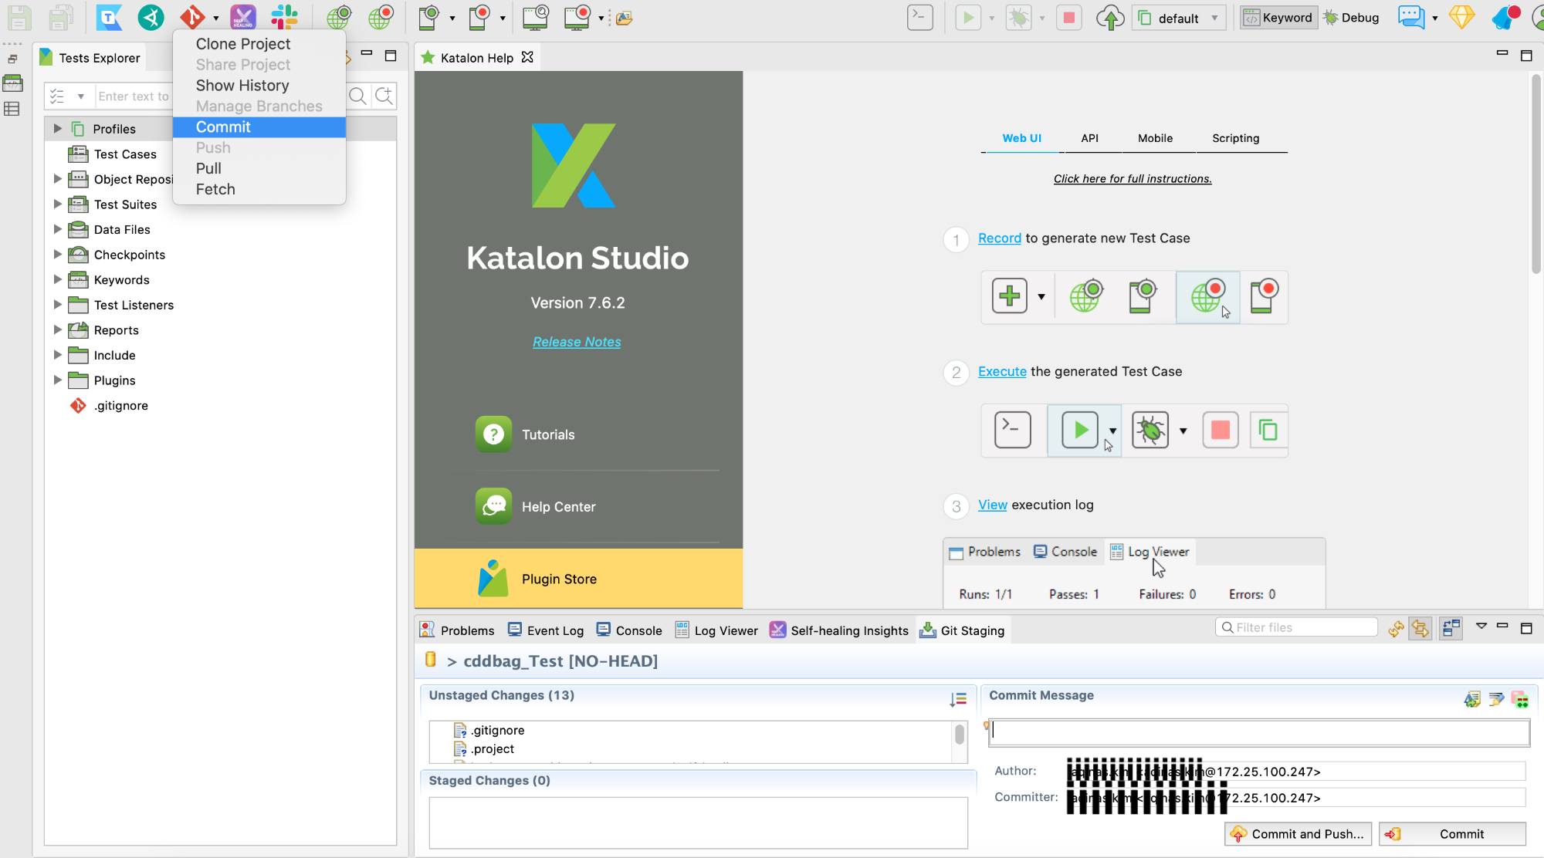Open the Scripting tab in Katalon Help
1544x858 pixels.
click(1235, 138)
